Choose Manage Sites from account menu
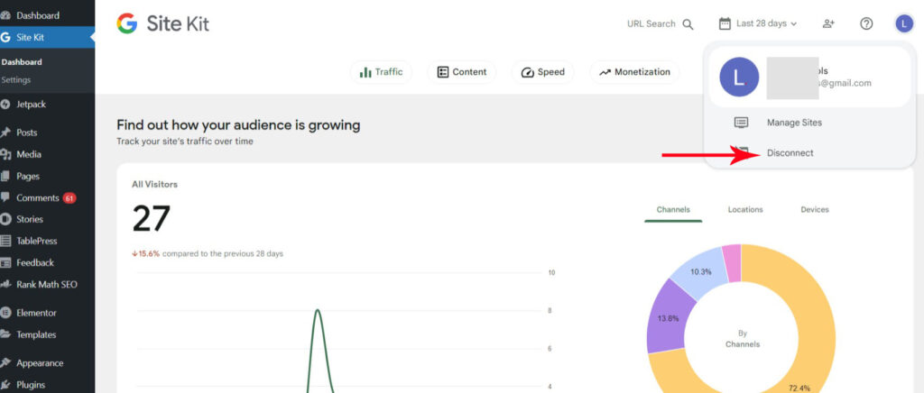The height and width of the screenshot is (393, 924). click(x=794, y=123)
